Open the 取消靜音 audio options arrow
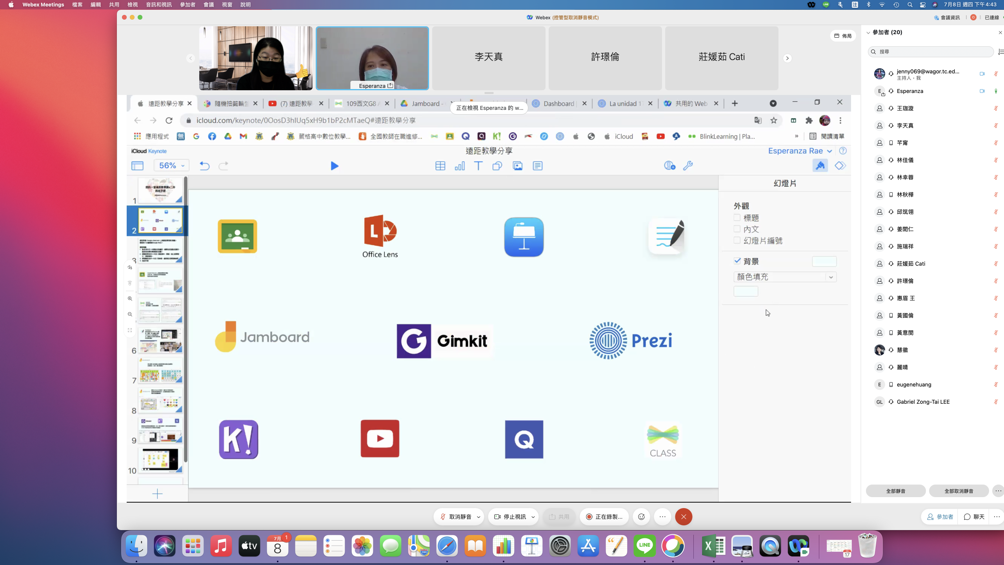 tap(478, 517)
